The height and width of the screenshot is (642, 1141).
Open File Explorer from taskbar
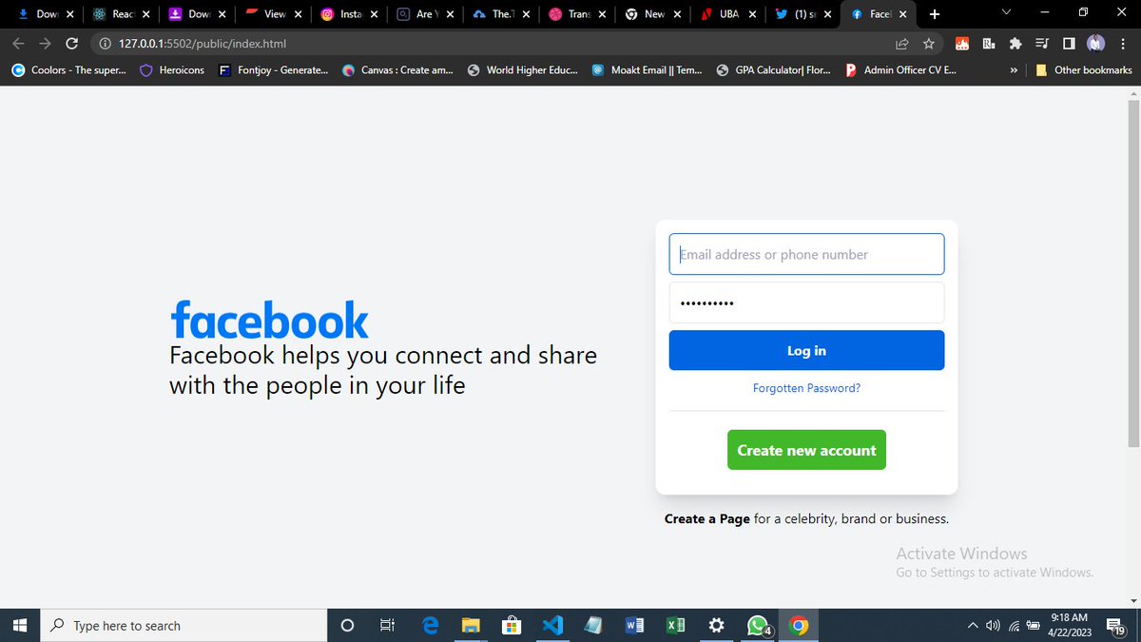pos(471,626)
